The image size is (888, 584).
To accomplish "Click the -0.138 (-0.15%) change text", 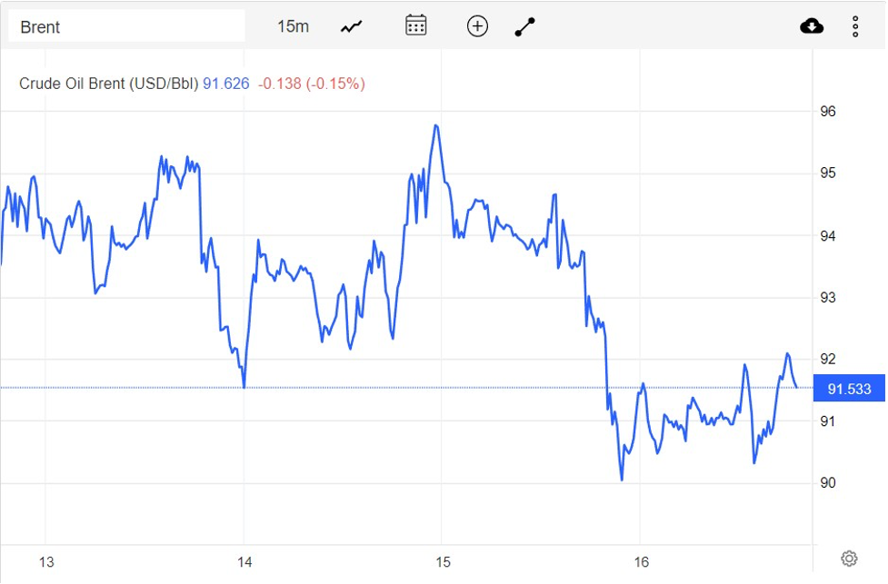I will (x=312, y=84).
